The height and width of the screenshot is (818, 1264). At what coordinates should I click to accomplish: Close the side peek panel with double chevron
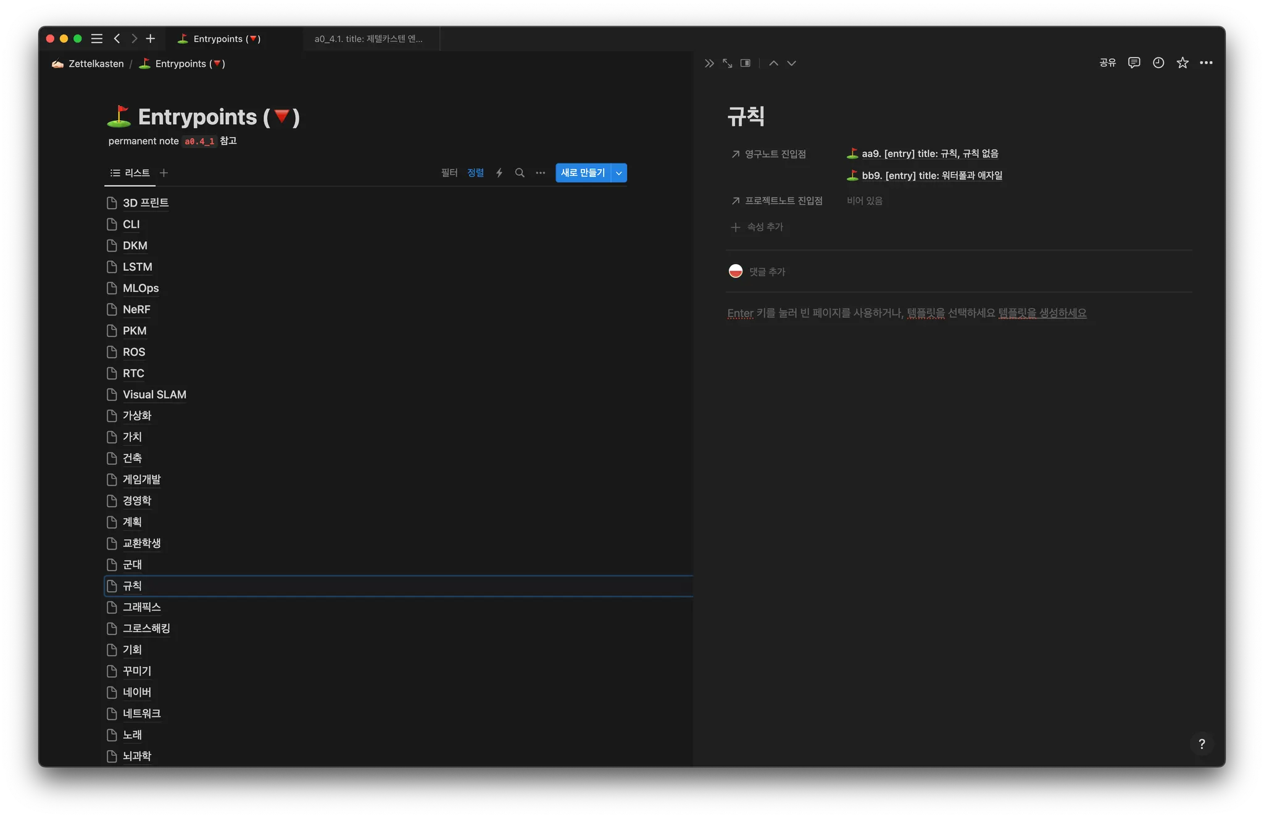[x=709, y=64]
